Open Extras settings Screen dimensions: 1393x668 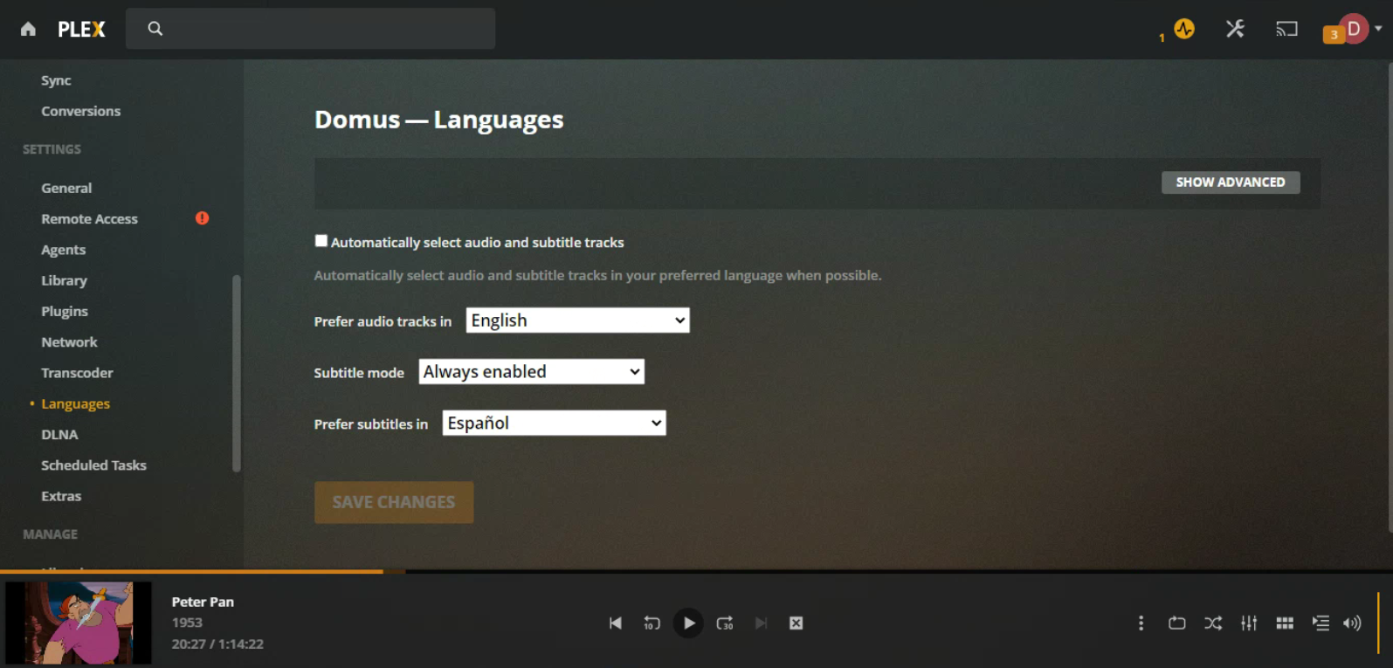tap(61, 496)
